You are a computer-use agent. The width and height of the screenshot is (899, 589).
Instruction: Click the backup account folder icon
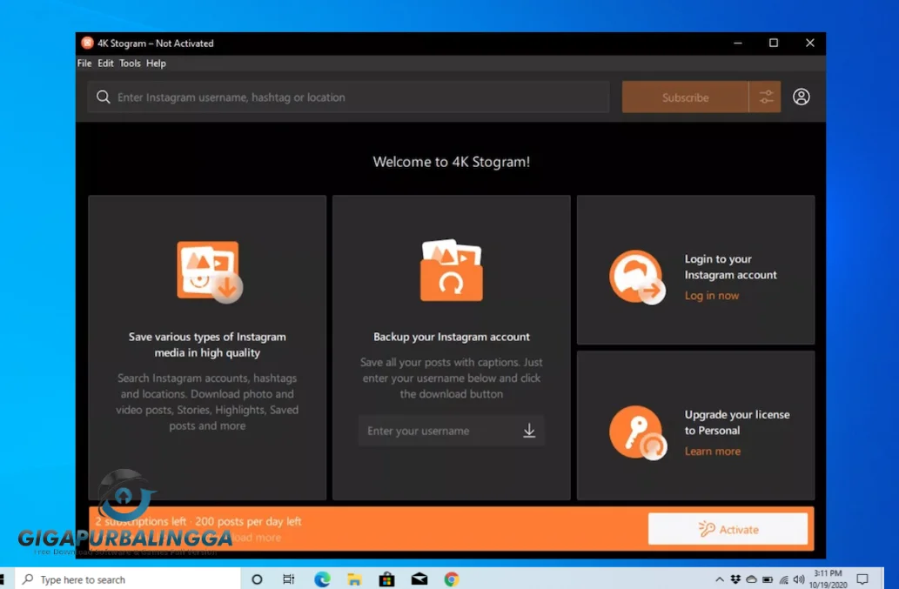tap(452, 270)
